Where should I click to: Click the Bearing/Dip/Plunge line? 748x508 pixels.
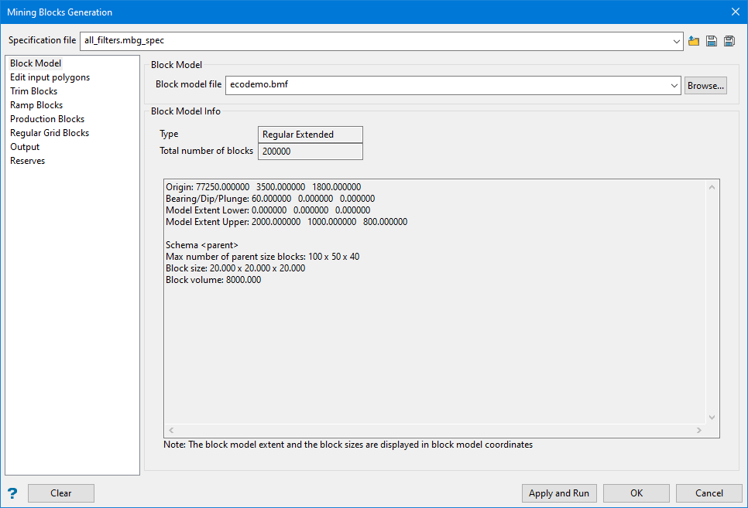270,198
